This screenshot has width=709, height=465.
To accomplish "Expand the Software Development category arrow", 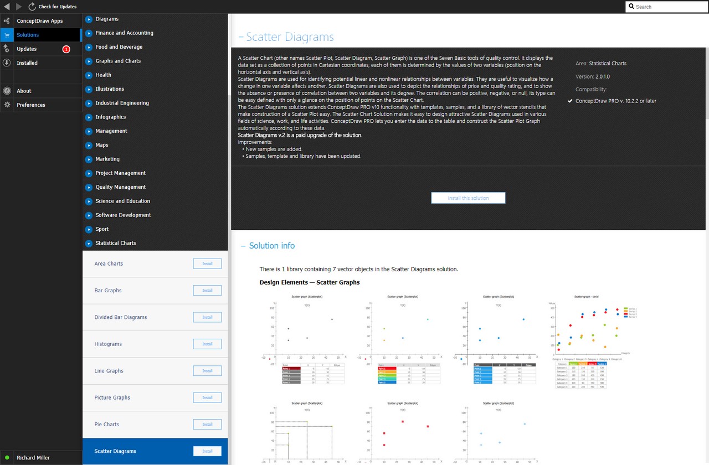I will coord(89,215).
